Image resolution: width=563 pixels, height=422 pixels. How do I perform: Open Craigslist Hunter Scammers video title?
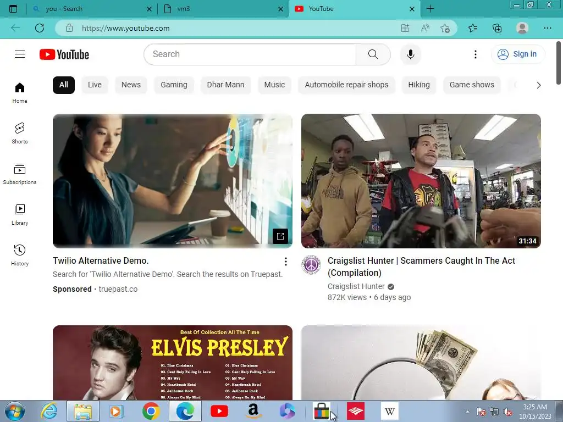(421, 266)
